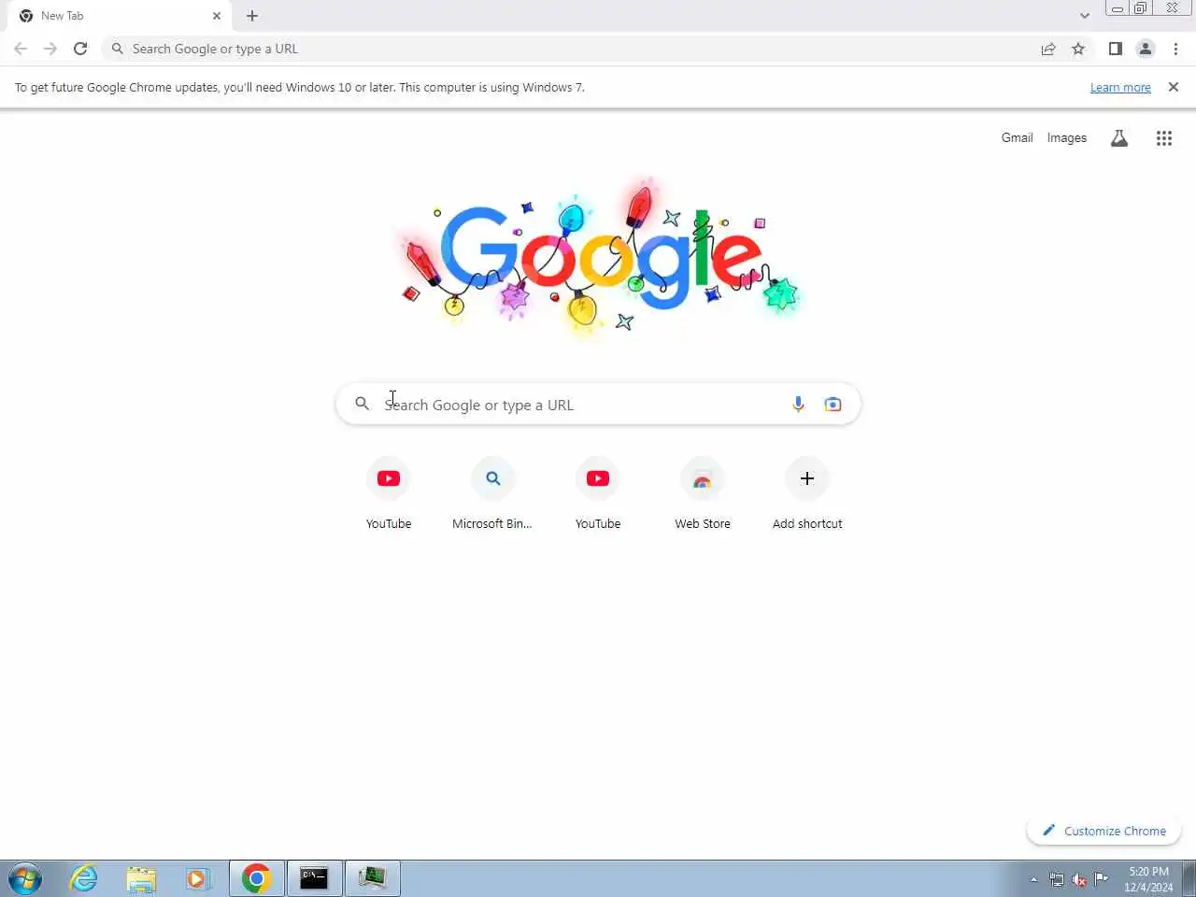The height and width of the screenshot is (897, 1196).
Task: Open Chrome's three-dot menu
Action: pyautogui.click(x=1175, y=49)
